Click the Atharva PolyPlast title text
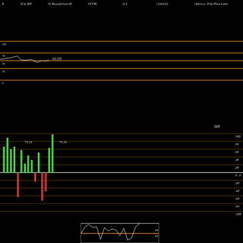Viewport: 243px width, 243px height. pyautogui.click(x=211, y=4)
